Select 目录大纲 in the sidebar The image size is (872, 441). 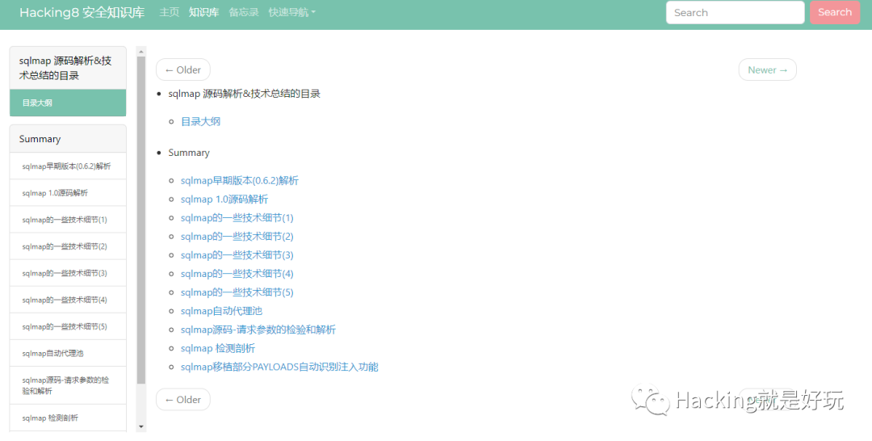tap(68, 103)
